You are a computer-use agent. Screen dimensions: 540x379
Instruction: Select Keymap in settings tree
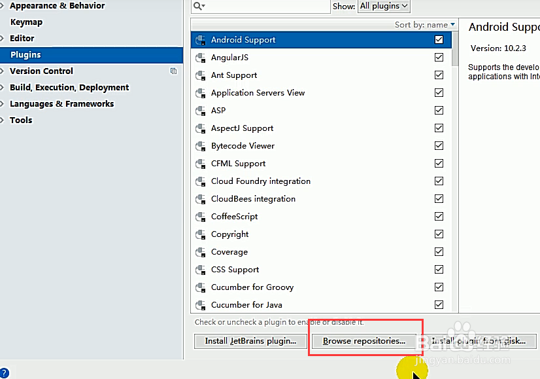(27, 22)
